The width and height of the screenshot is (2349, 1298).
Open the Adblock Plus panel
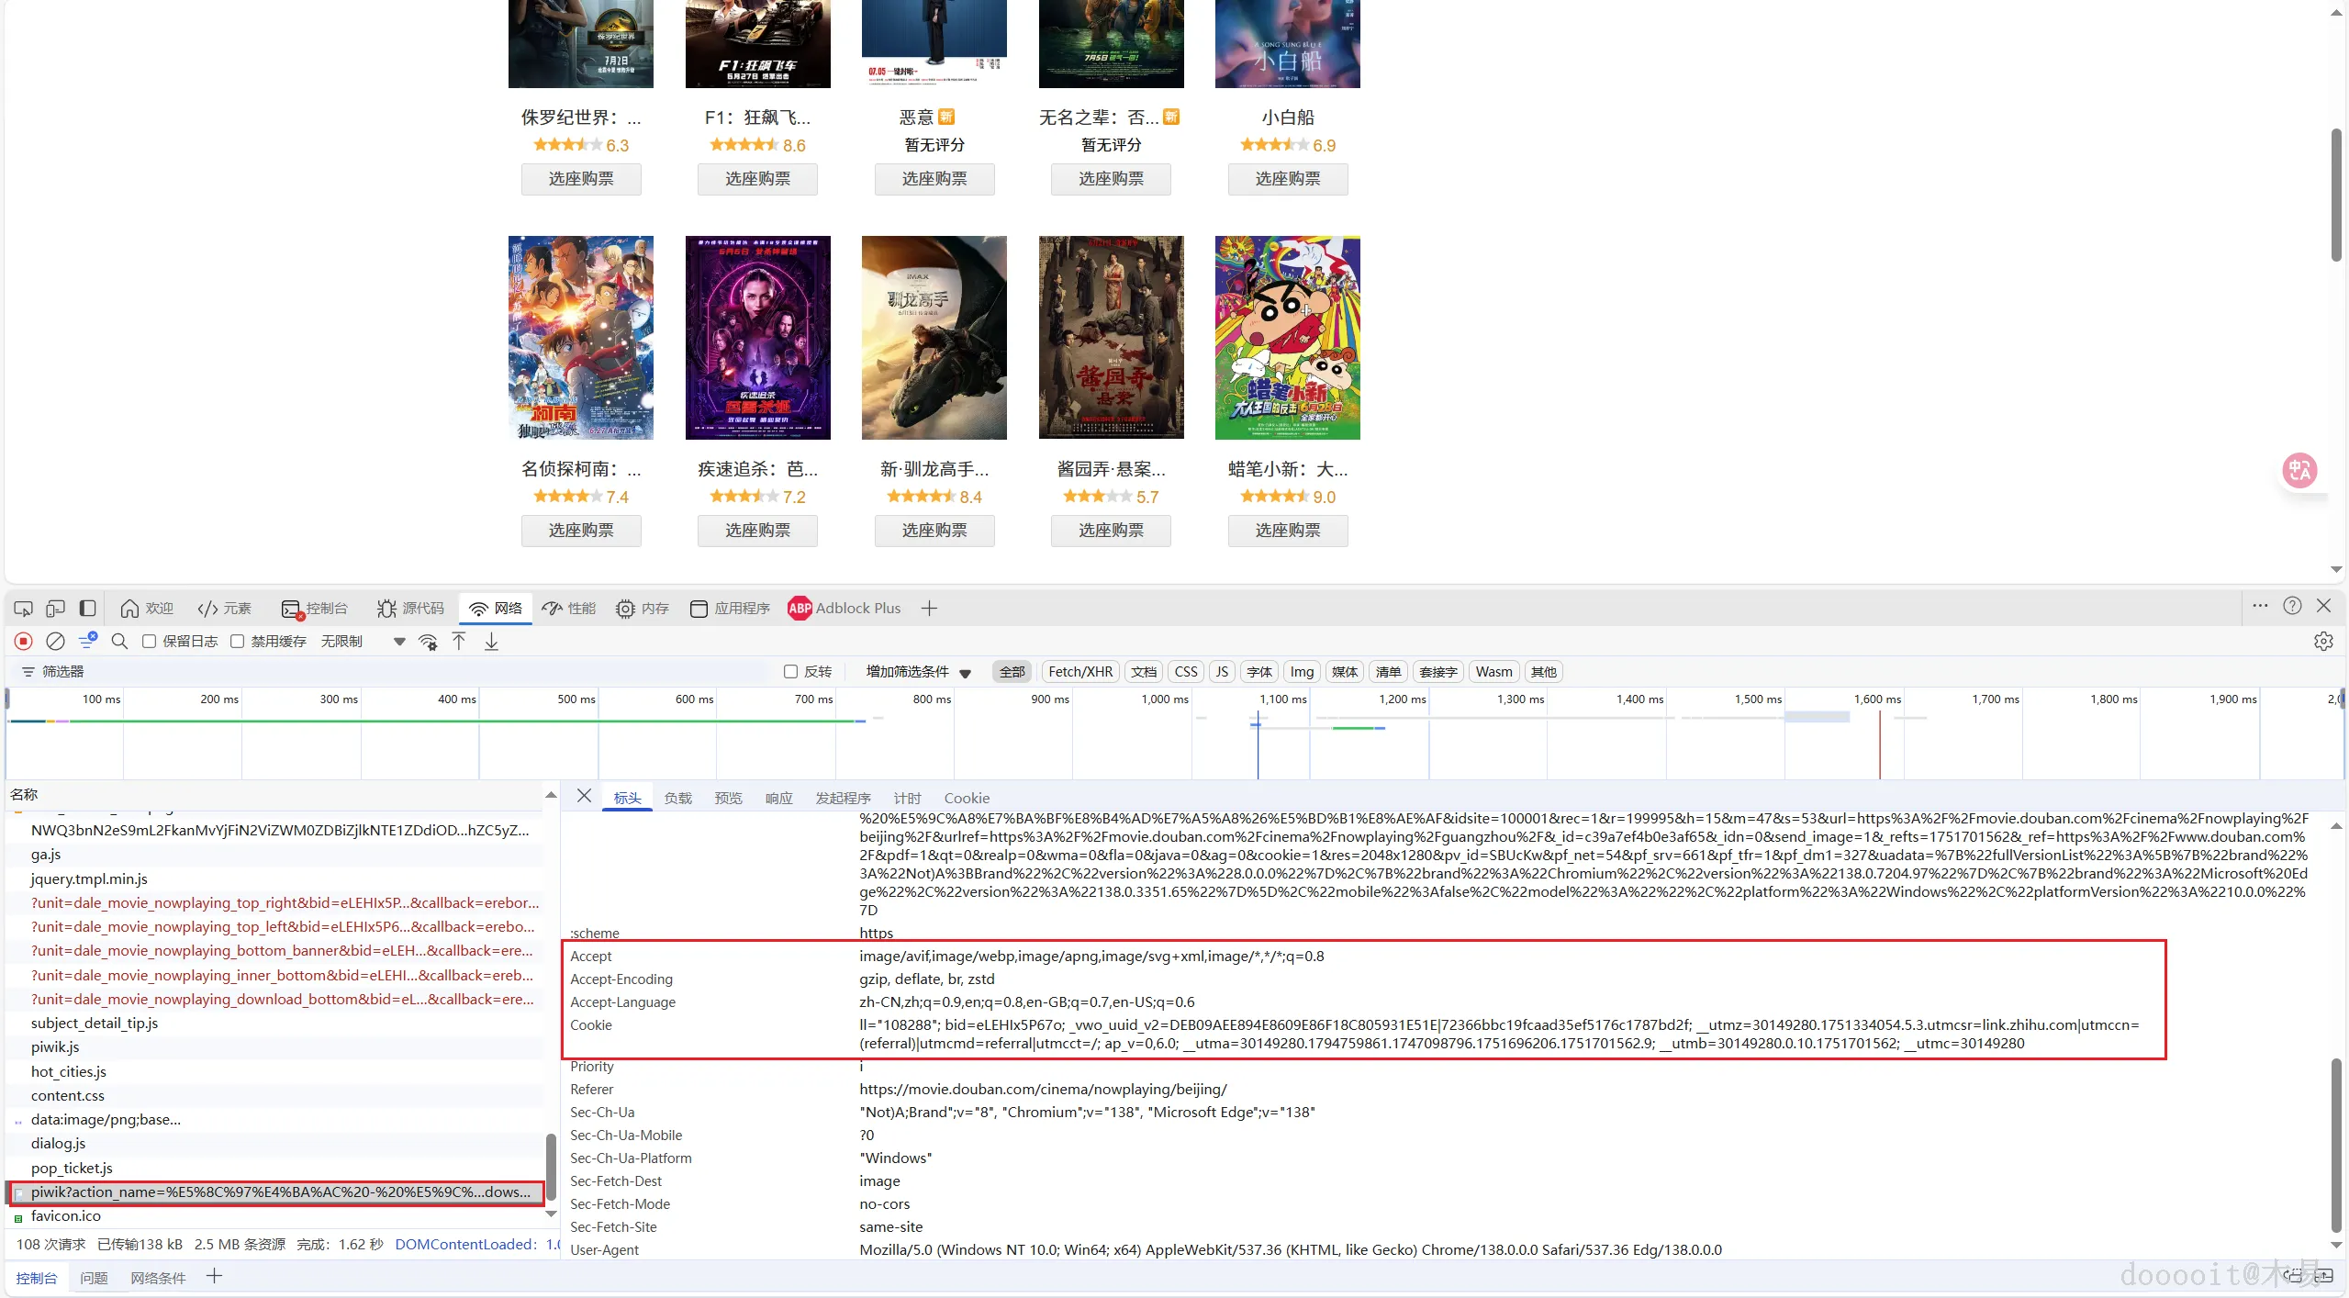click(x=845, y=608)
